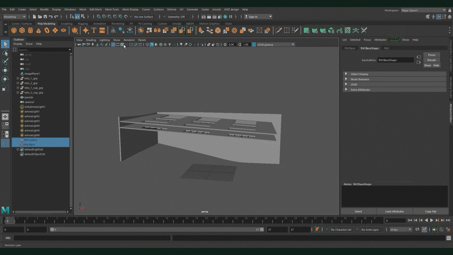Image resolution: width=453 pixels, height=255 pixels.
Task: Select the Scale tool in toolbox
Action: click(x=5, y=88)
